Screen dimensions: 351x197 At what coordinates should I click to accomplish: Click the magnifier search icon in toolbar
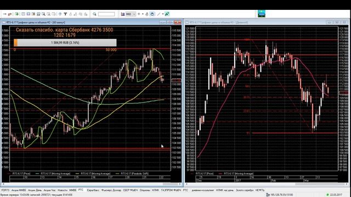[x=94, y=14]
